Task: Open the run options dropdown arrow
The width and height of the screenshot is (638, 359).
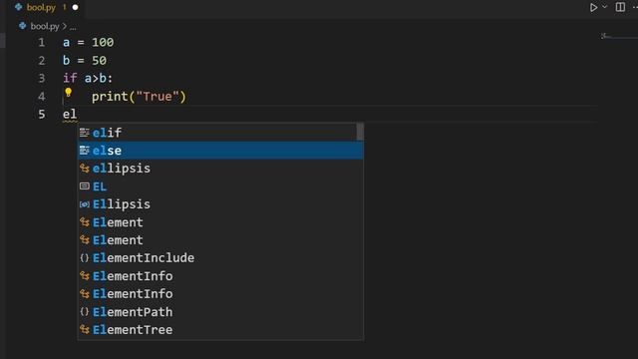Action: coord(605,7)
